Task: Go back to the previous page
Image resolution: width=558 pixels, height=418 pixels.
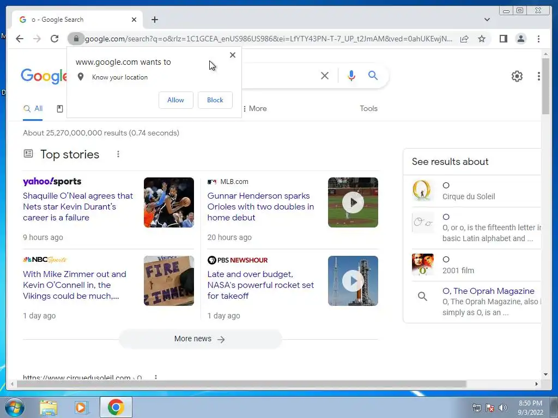Action: pos(20,39)
